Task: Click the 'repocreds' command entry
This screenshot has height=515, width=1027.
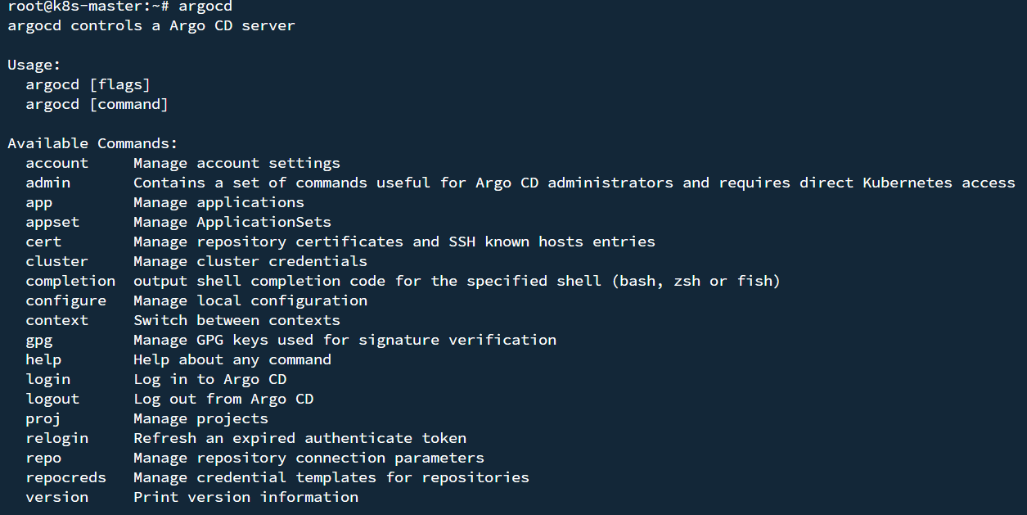Action: (x=65, y=477)
